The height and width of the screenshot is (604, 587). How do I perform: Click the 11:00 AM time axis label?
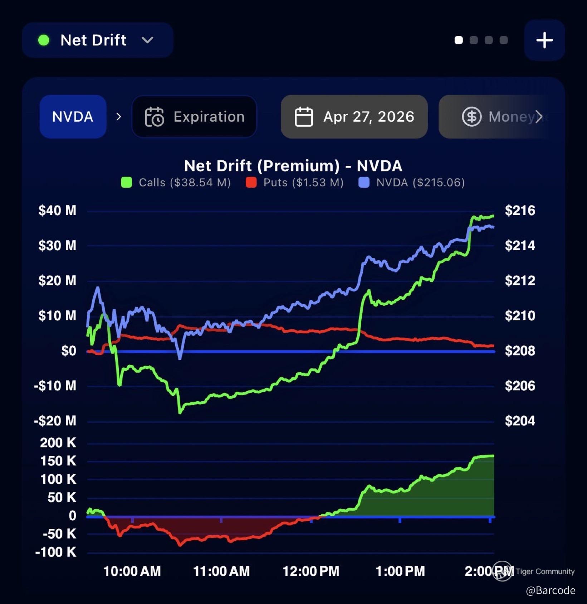pos(221,571)
